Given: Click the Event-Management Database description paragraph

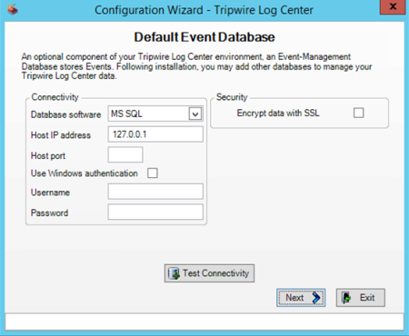Looking at the screenshot, I should 196,66.
